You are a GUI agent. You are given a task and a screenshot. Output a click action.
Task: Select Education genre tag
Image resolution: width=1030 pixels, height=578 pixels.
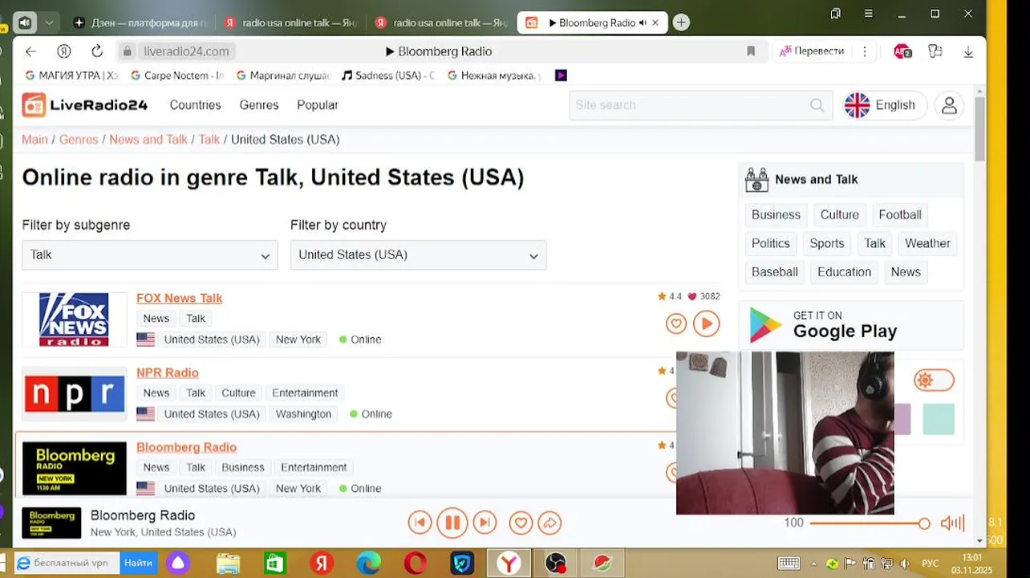tap(844, 272)
